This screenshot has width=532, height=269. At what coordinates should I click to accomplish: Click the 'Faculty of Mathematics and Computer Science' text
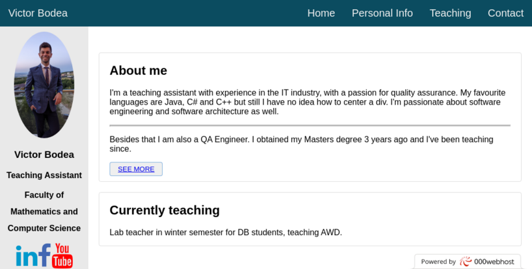click(44, 211)
